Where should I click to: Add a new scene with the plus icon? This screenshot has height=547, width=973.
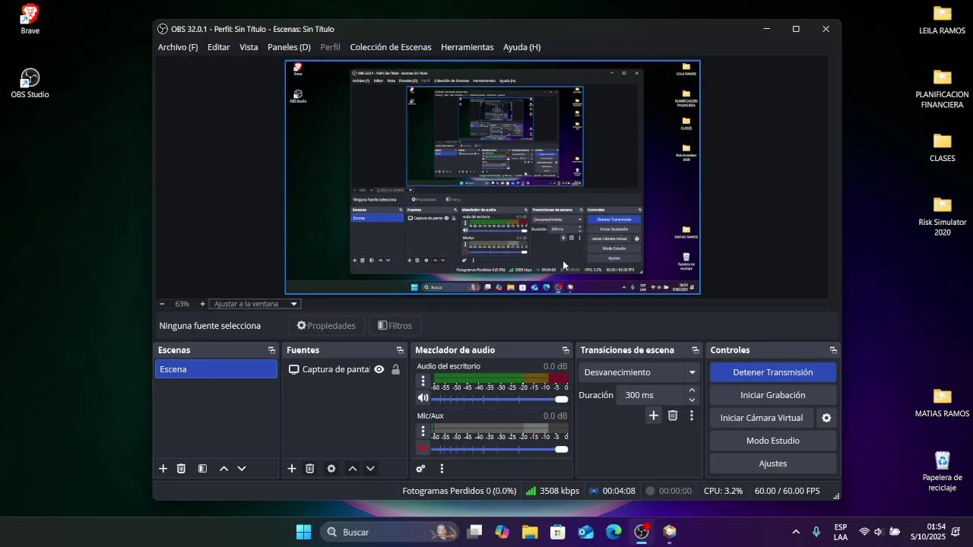tap(163, 469)
